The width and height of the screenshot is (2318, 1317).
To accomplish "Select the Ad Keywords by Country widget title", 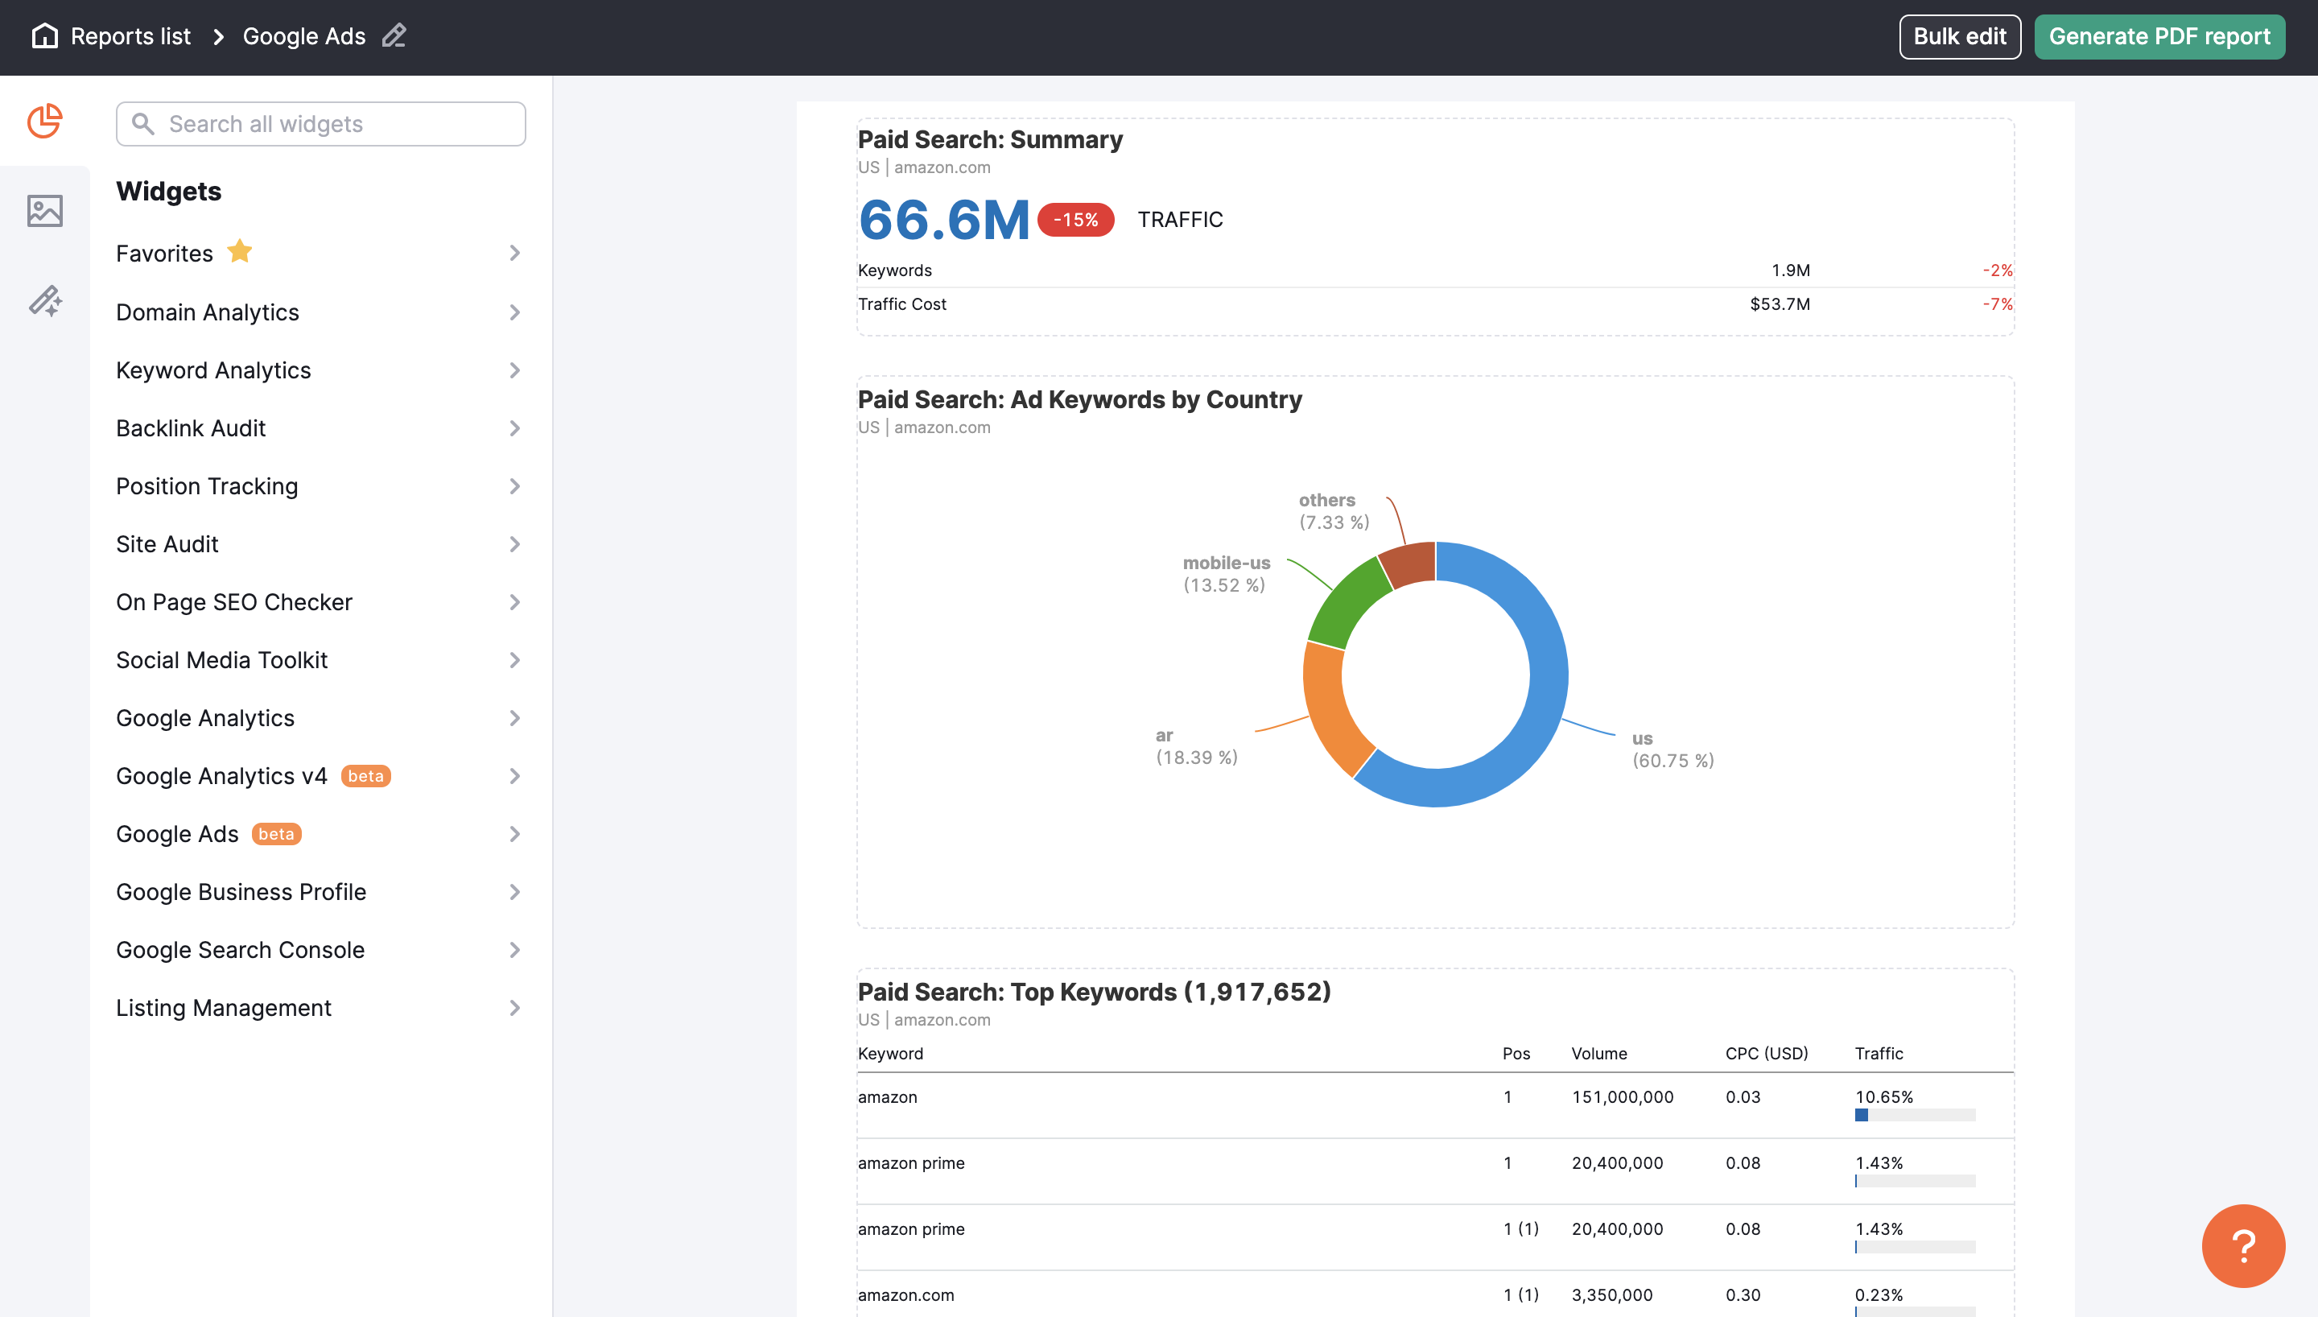I will pyautogui.click(x=1079, y=399).
